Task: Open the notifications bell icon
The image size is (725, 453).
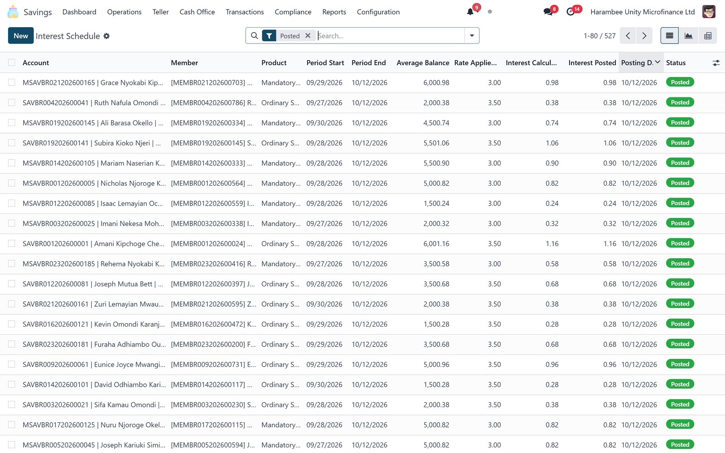Action: click(x=470, y=12)
